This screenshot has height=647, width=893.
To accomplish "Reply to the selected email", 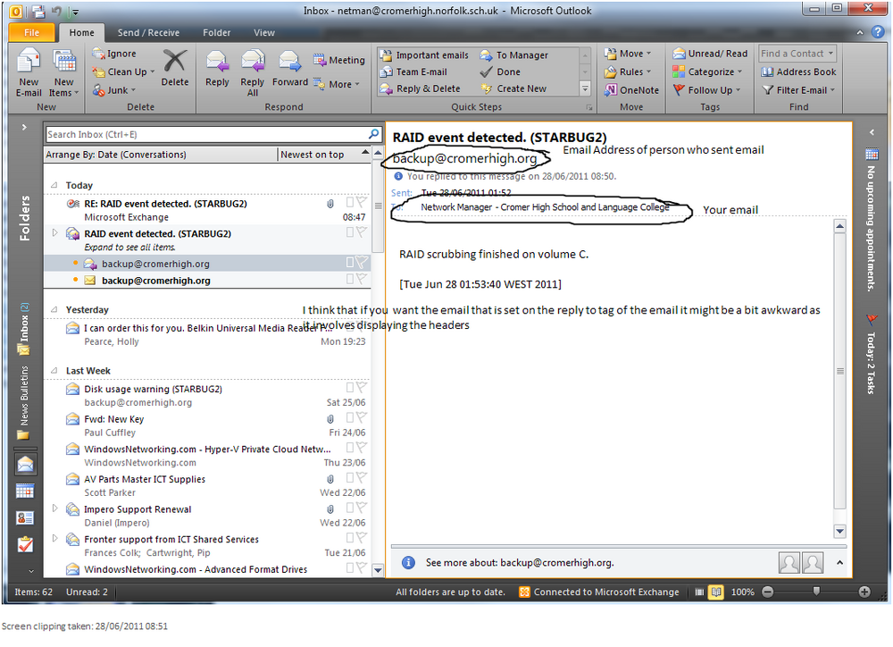I will (217, 69).
